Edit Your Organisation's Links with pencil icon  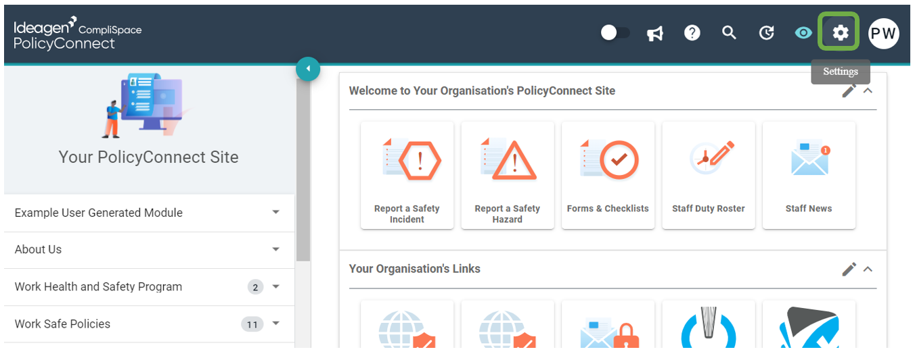849,269
